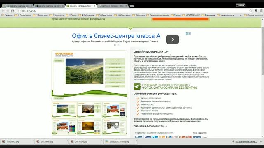The width and height of the screenshot is (264, 148).
Task: Open the bottom-middle golden screenshot thumbnail
Action: pyautogui.click(x=89, y=127)
